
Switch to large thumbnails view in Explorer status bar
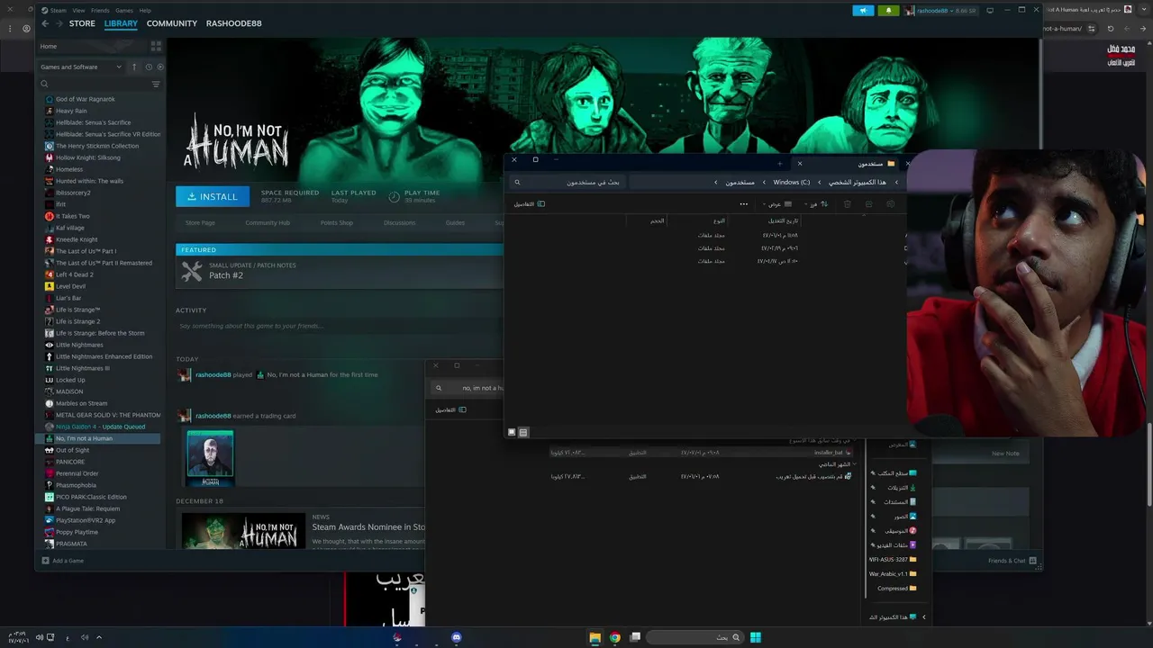pos(512,432)
